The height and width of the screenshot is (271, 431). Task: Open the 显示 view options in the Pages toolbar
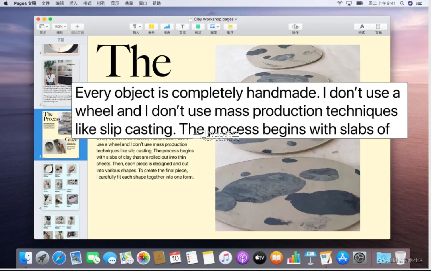(43, 26)
